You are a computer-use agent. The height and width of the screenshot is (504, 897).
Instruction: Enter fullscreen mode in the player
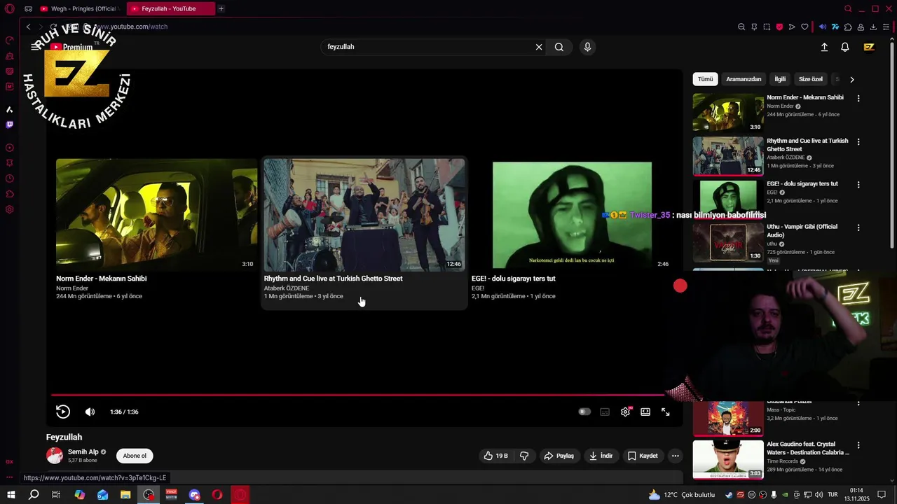click(666, 412)
